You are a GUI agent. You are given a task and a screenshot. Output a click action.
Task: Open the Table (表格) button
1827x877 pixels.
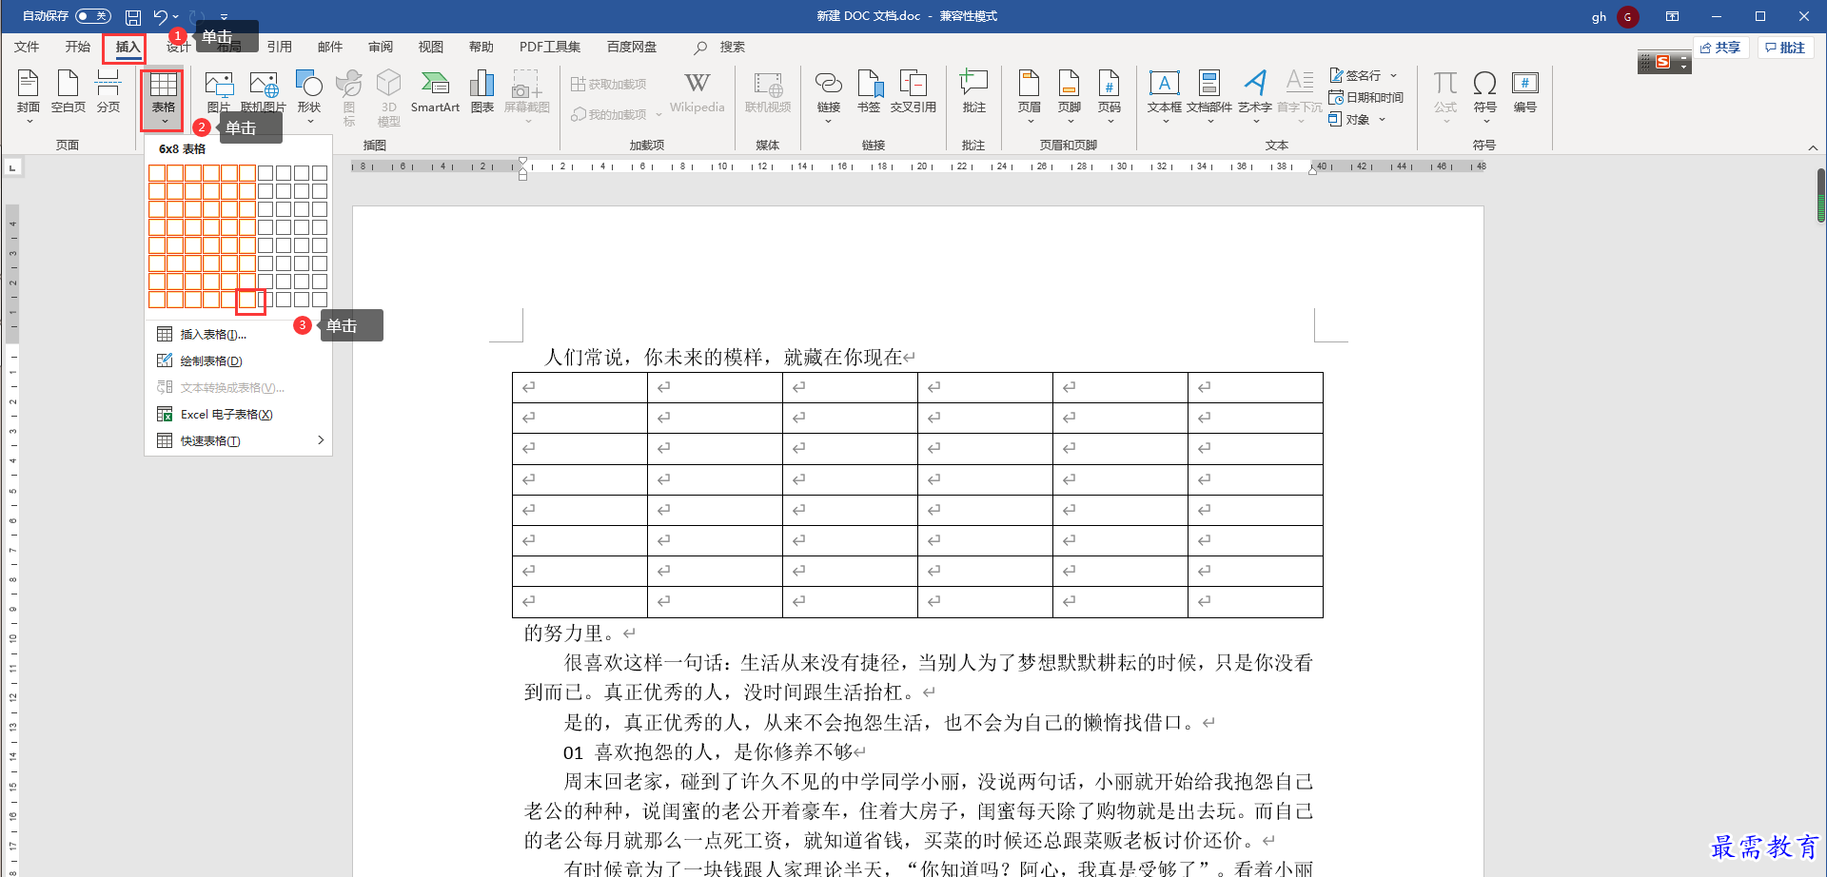[164, 99]
